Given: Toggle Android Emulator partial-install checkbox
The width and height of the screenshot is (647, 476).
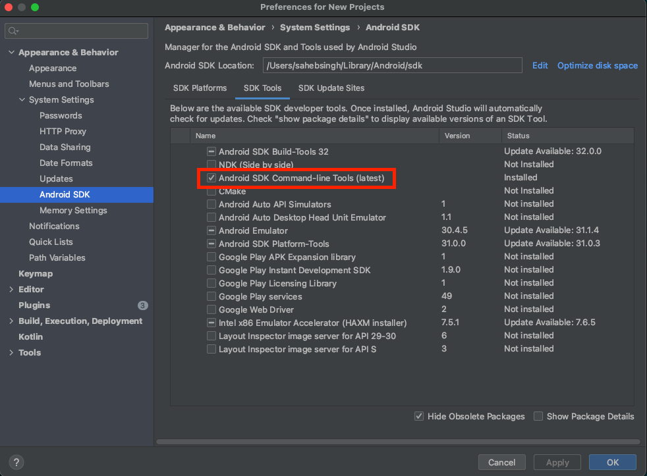Looking at the screenshot, I should pyautogui.click(x=211, y=230).
